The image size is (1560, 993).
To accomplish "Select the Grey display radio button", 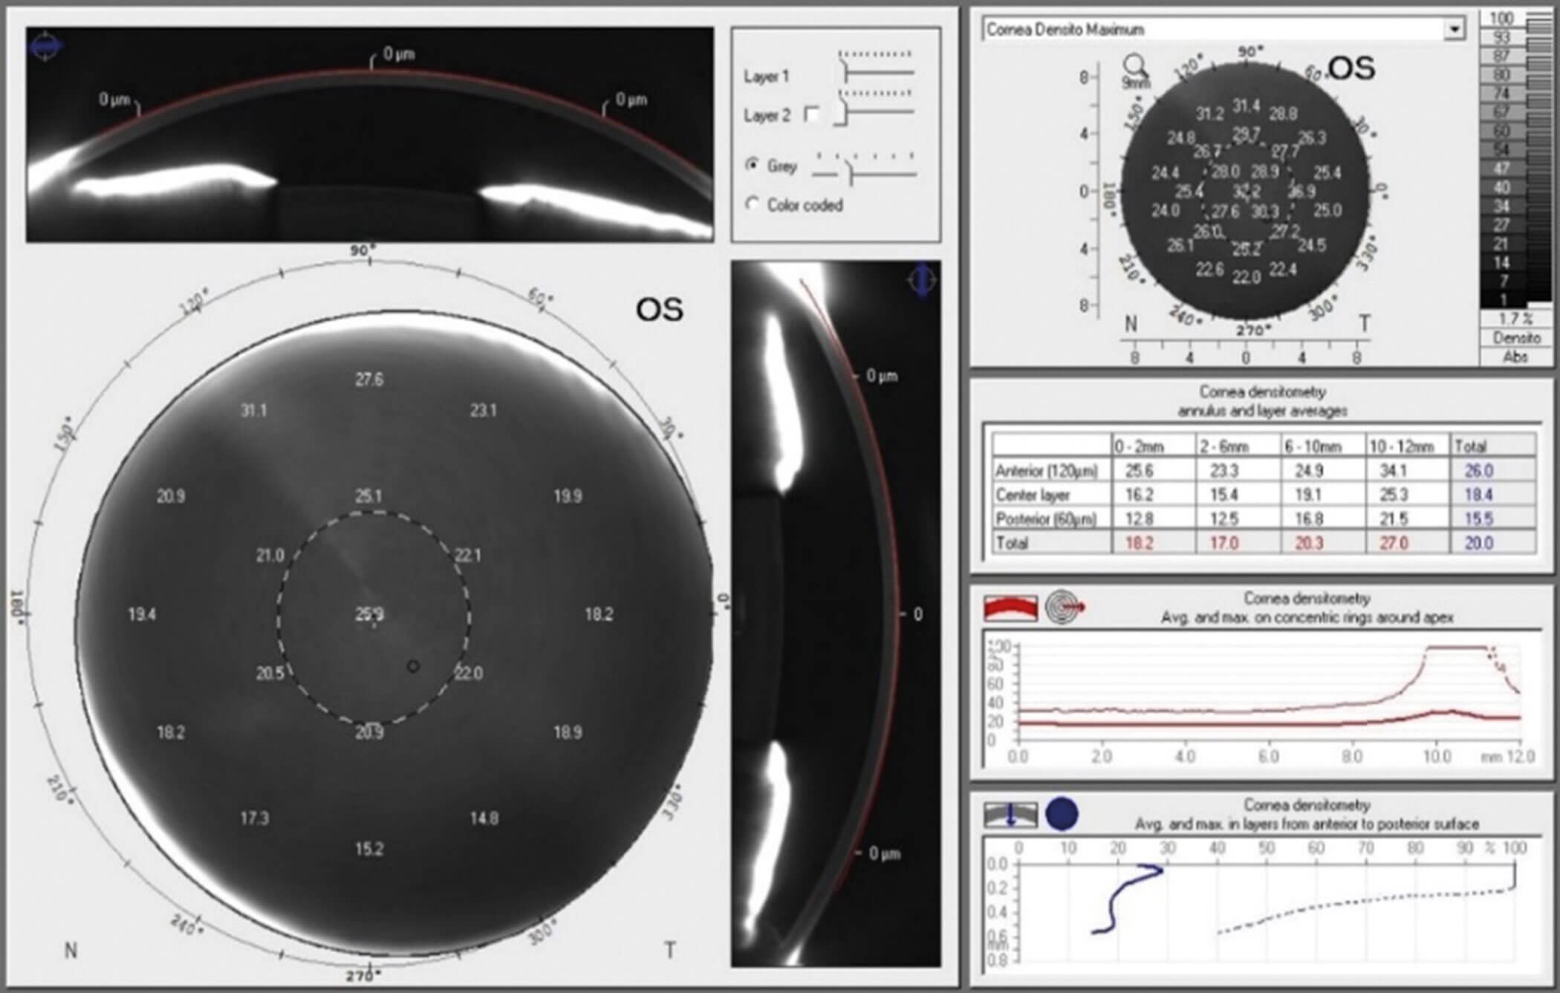I will tap(752, 165).
